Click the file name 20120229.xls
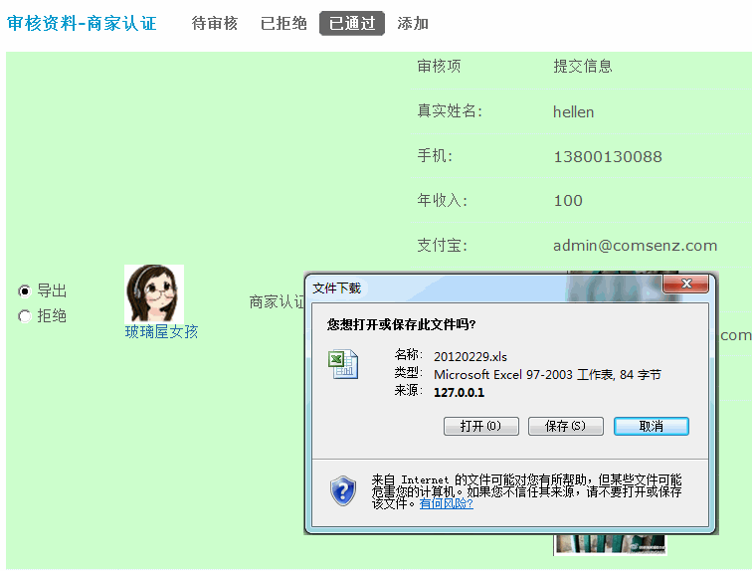The image size is (752, 571). (x=470, y=357)
